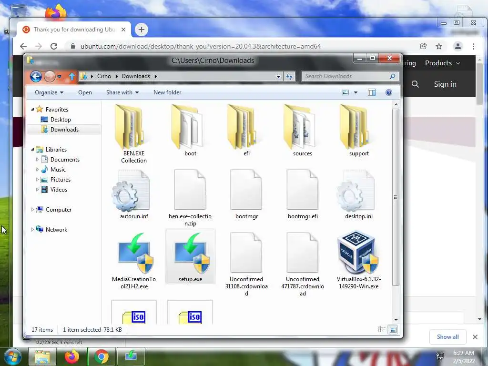Click Sign in on Ubuntu site
Screen dimensions: 488x366
445,84
